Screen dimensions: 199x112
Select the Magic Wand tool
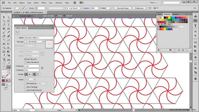coord(4,21)
